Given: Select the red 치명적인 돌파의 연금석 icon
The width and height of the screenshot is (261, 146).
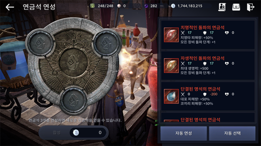Looking at the screenshot, I should click(x=171, y=35).
